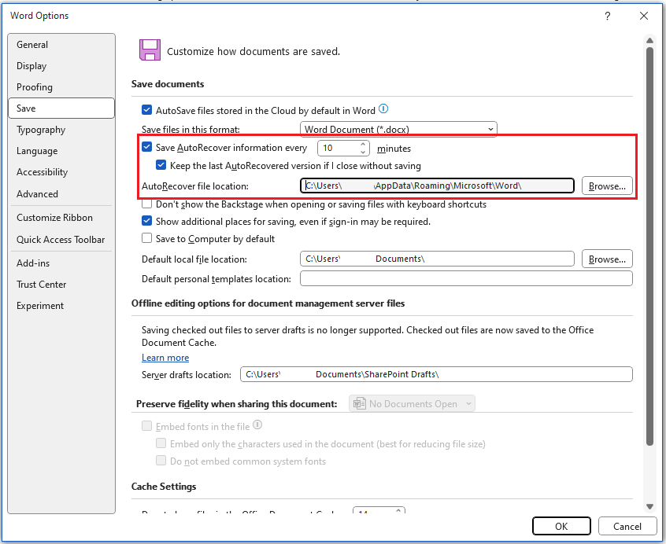This screenshot has width=666, height=544.
Task: Select the Save category
Action: pos(61,108)
